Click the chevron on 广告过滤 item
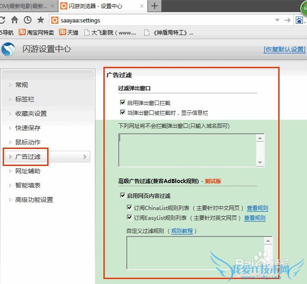 tap(85, 157)
